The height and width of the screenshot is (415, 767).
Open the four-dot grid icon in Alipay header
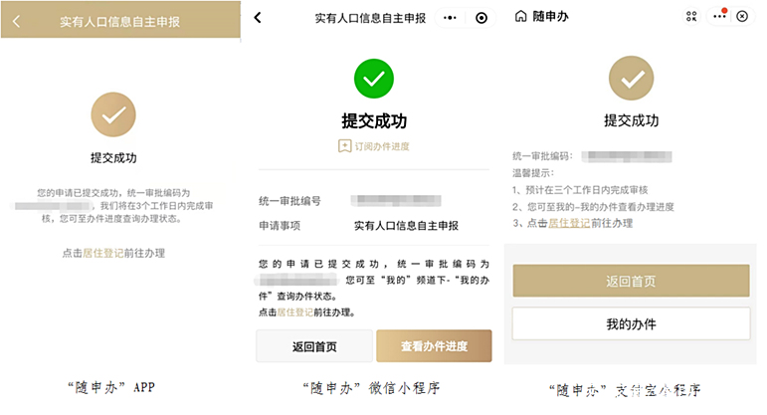(x=691, y=16)
